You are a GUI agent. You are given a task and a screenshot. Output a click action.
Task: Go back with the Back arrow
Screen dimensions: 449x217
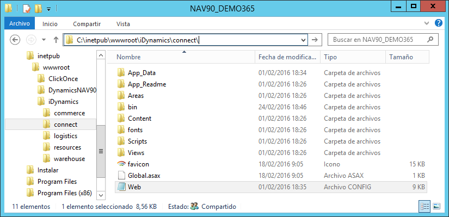[x=15, y=40]
